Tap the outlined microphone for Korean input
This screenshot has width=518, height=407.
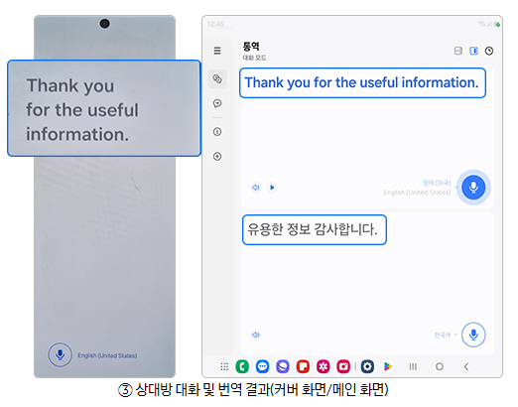pyautogui.click(x=473, y=335)
